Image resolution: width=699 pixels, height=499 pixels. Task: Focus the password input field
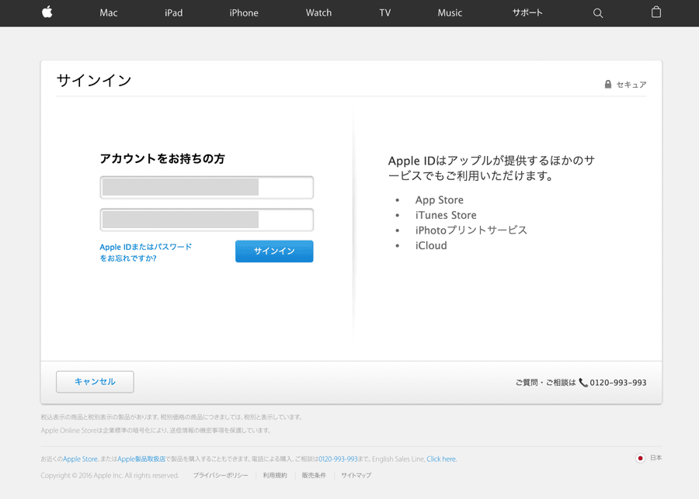coord(207,220)
